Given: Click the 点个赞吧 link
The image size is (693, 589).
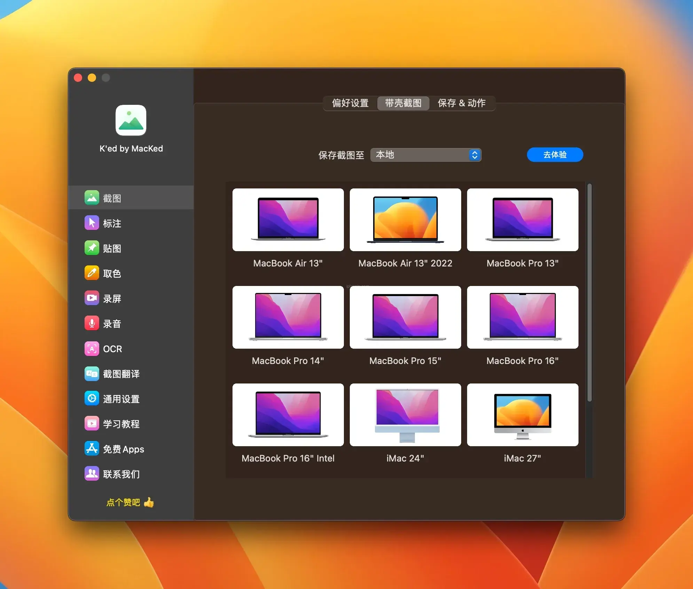Looking at the screenshot, I should (x=123, y=502).
